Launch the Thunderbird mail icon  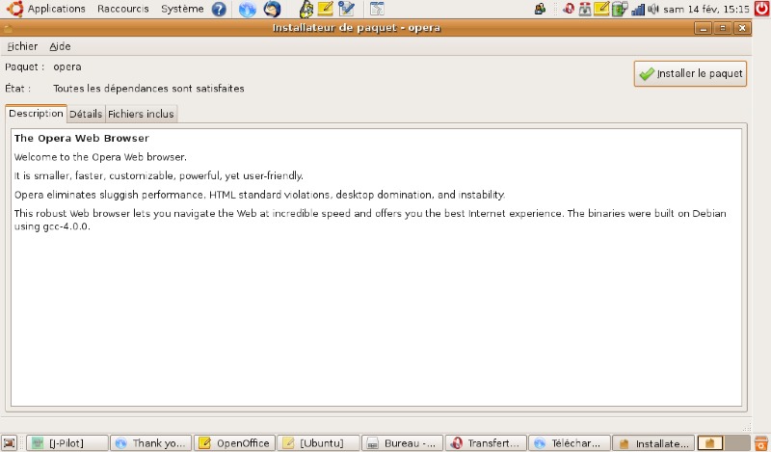(272, 10)
